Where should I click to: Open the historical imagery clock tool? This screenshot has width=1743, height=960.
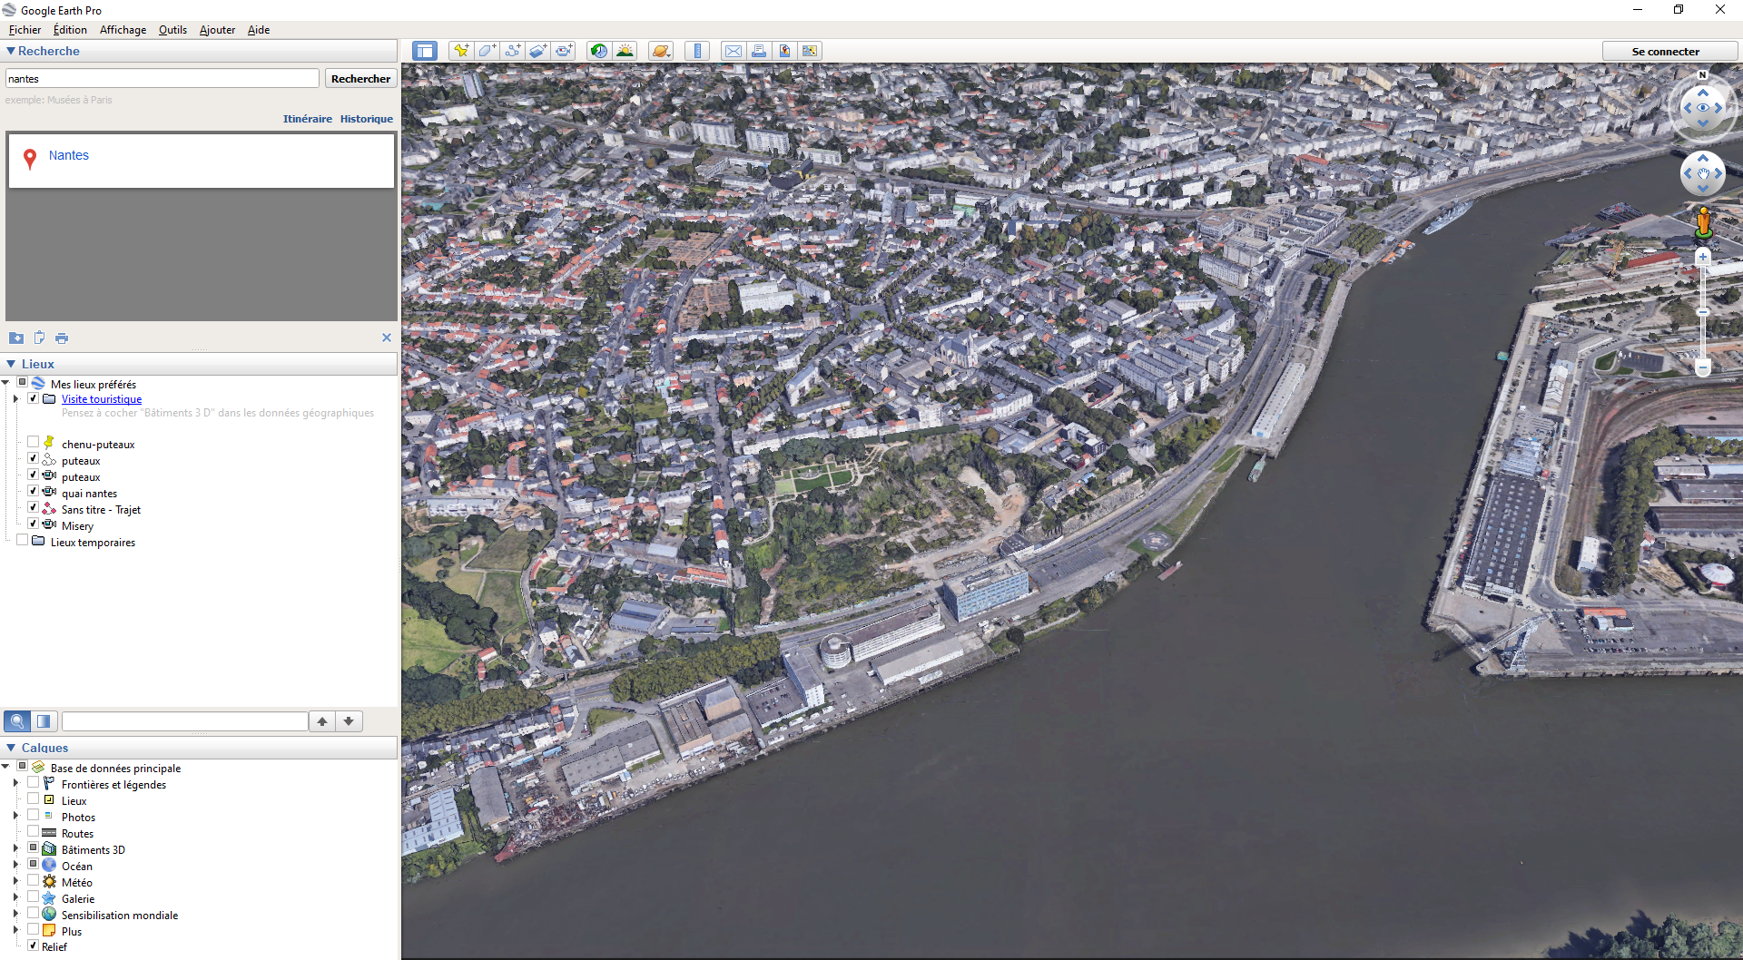pyautogui.click(x=598, y=51)
